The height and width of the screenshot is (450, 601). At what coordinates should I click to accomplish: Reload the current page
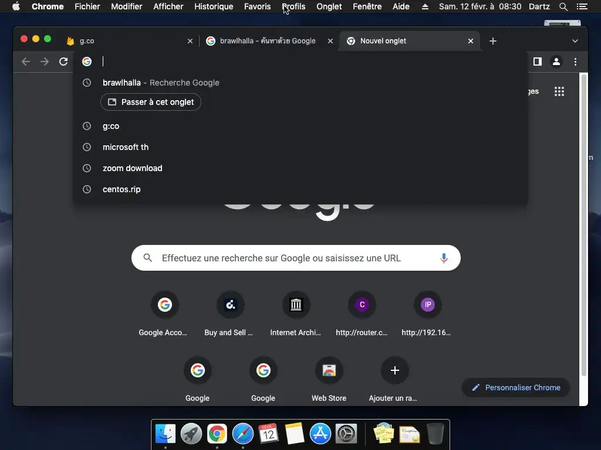(63, 62)
